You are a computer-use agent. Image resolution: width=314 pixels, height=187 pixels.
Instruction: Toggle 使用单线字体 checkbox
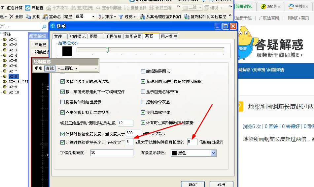143,112
